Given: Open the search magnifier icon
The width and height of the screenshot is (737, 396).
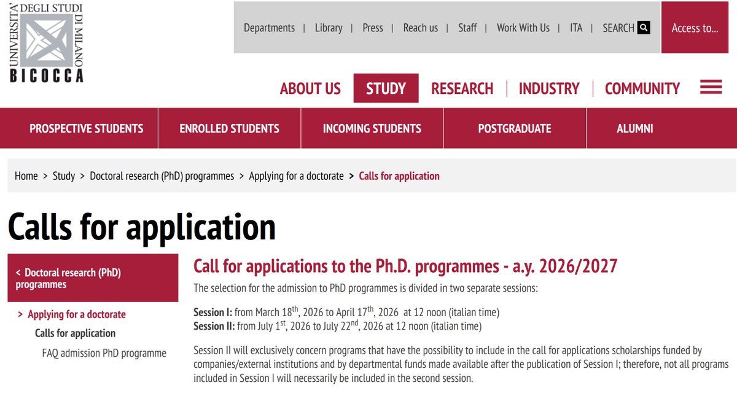Looking at the screenshot, I should pyautogui.click(x=644, y=28).
